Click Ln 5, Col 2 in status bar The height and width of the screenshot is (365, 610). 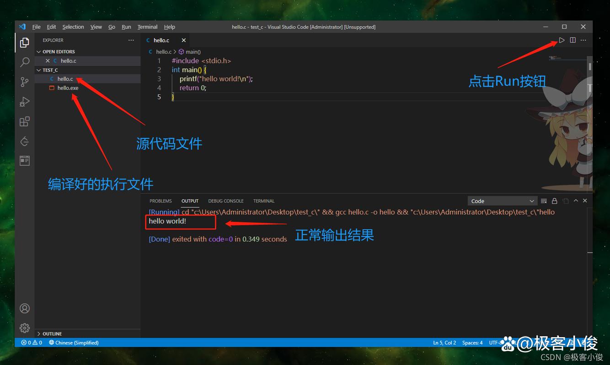[444, 342]
